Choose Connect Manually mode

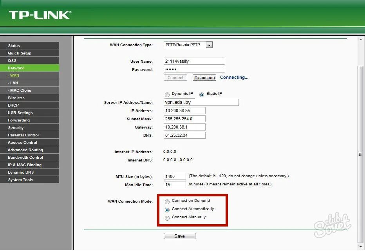[x=167, y=218]
